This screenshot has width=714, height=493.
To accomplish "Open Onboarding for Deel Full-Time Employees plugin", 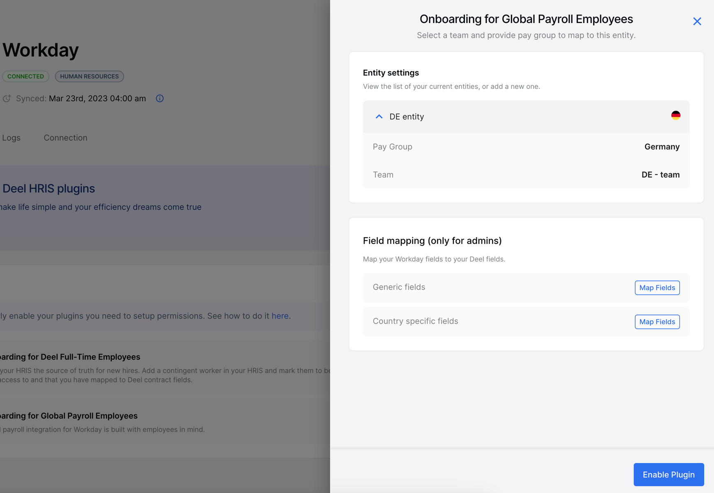I will 70,357.
